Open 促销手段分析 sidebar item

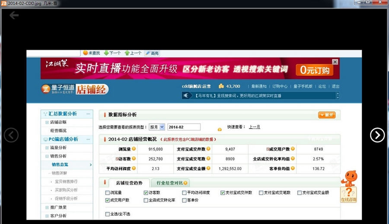pyautogui.click(x=66, y=199)
